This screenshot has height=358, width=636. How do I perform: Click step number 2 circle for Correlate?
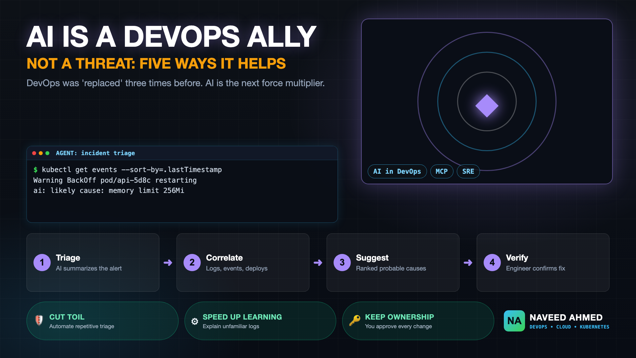point(192,263)
